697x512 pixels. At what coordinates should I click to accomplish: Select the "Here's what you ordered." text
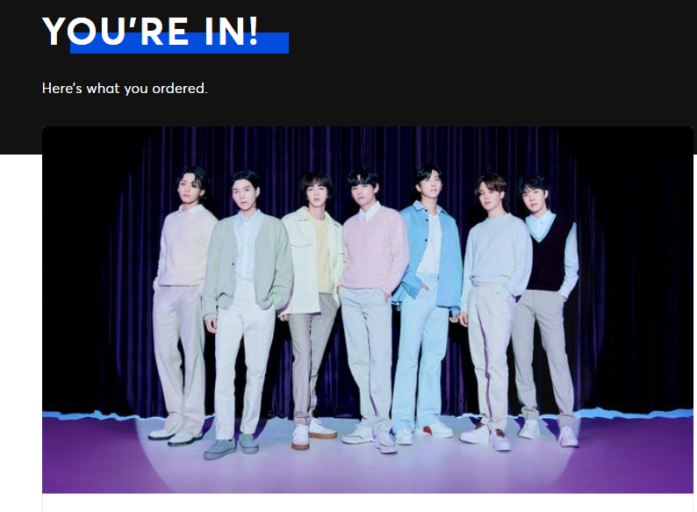[125, 88]
